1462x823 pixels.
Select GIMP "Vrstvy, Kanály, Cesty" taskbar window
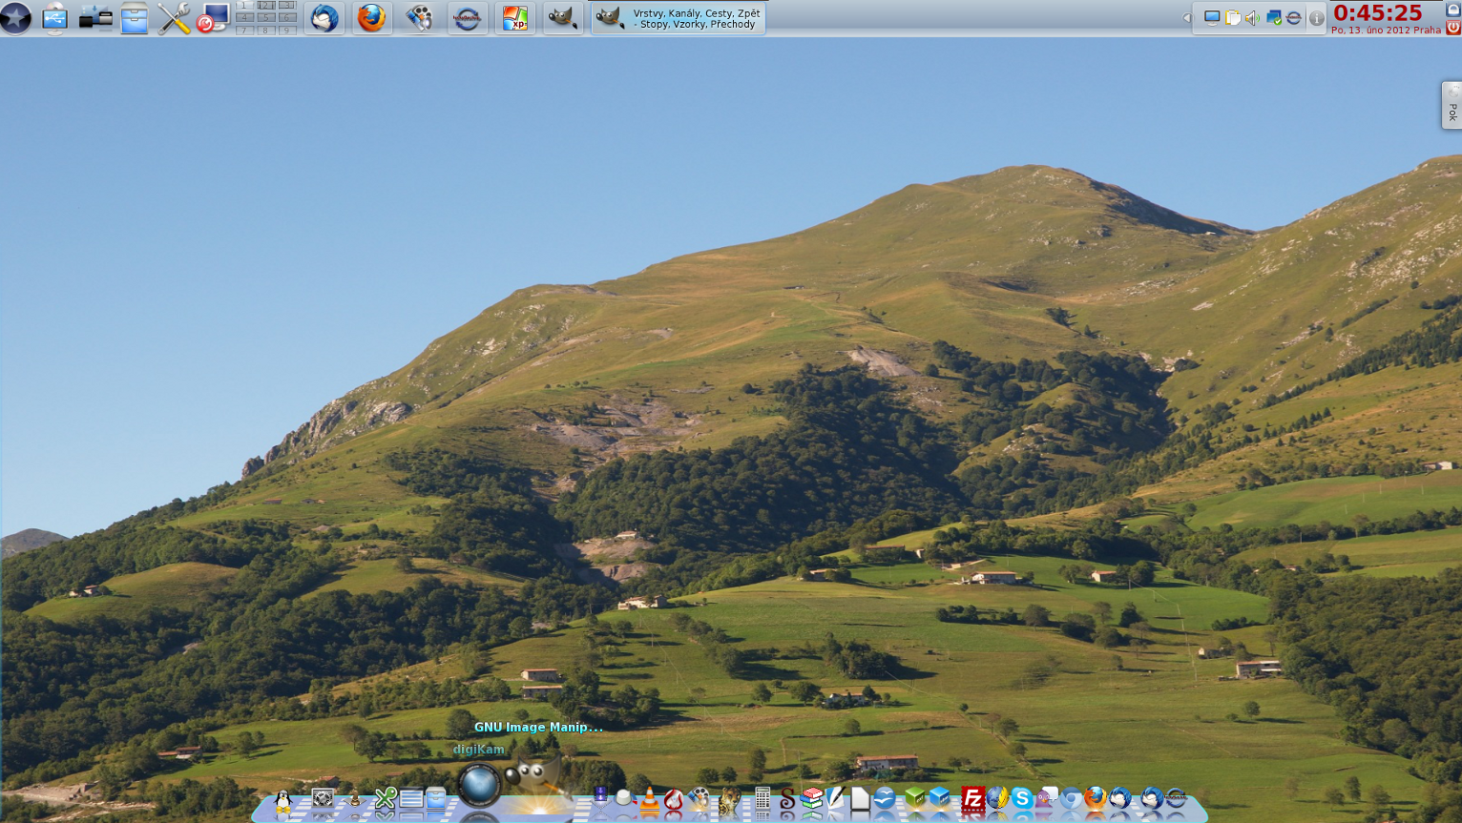click(679, 18)
